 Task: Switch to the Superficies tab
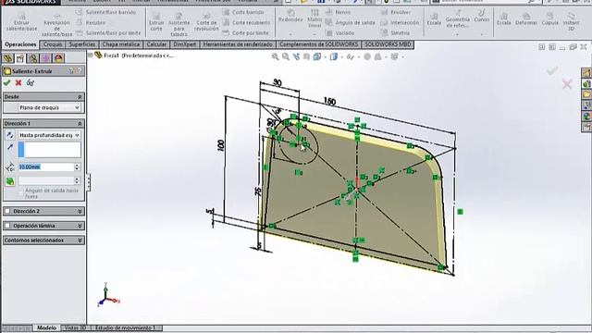pyautogui.click(x=82, y=44)
